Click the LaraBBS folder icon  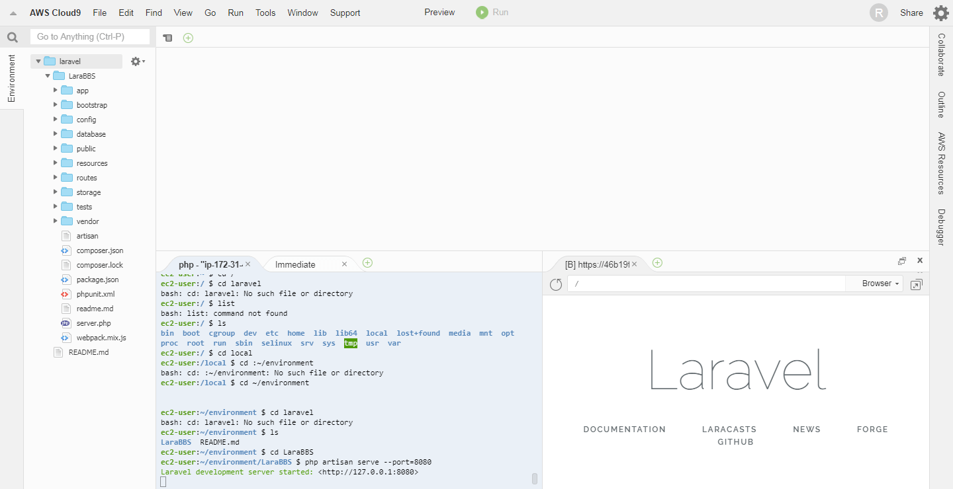click(x=59, y=76)
